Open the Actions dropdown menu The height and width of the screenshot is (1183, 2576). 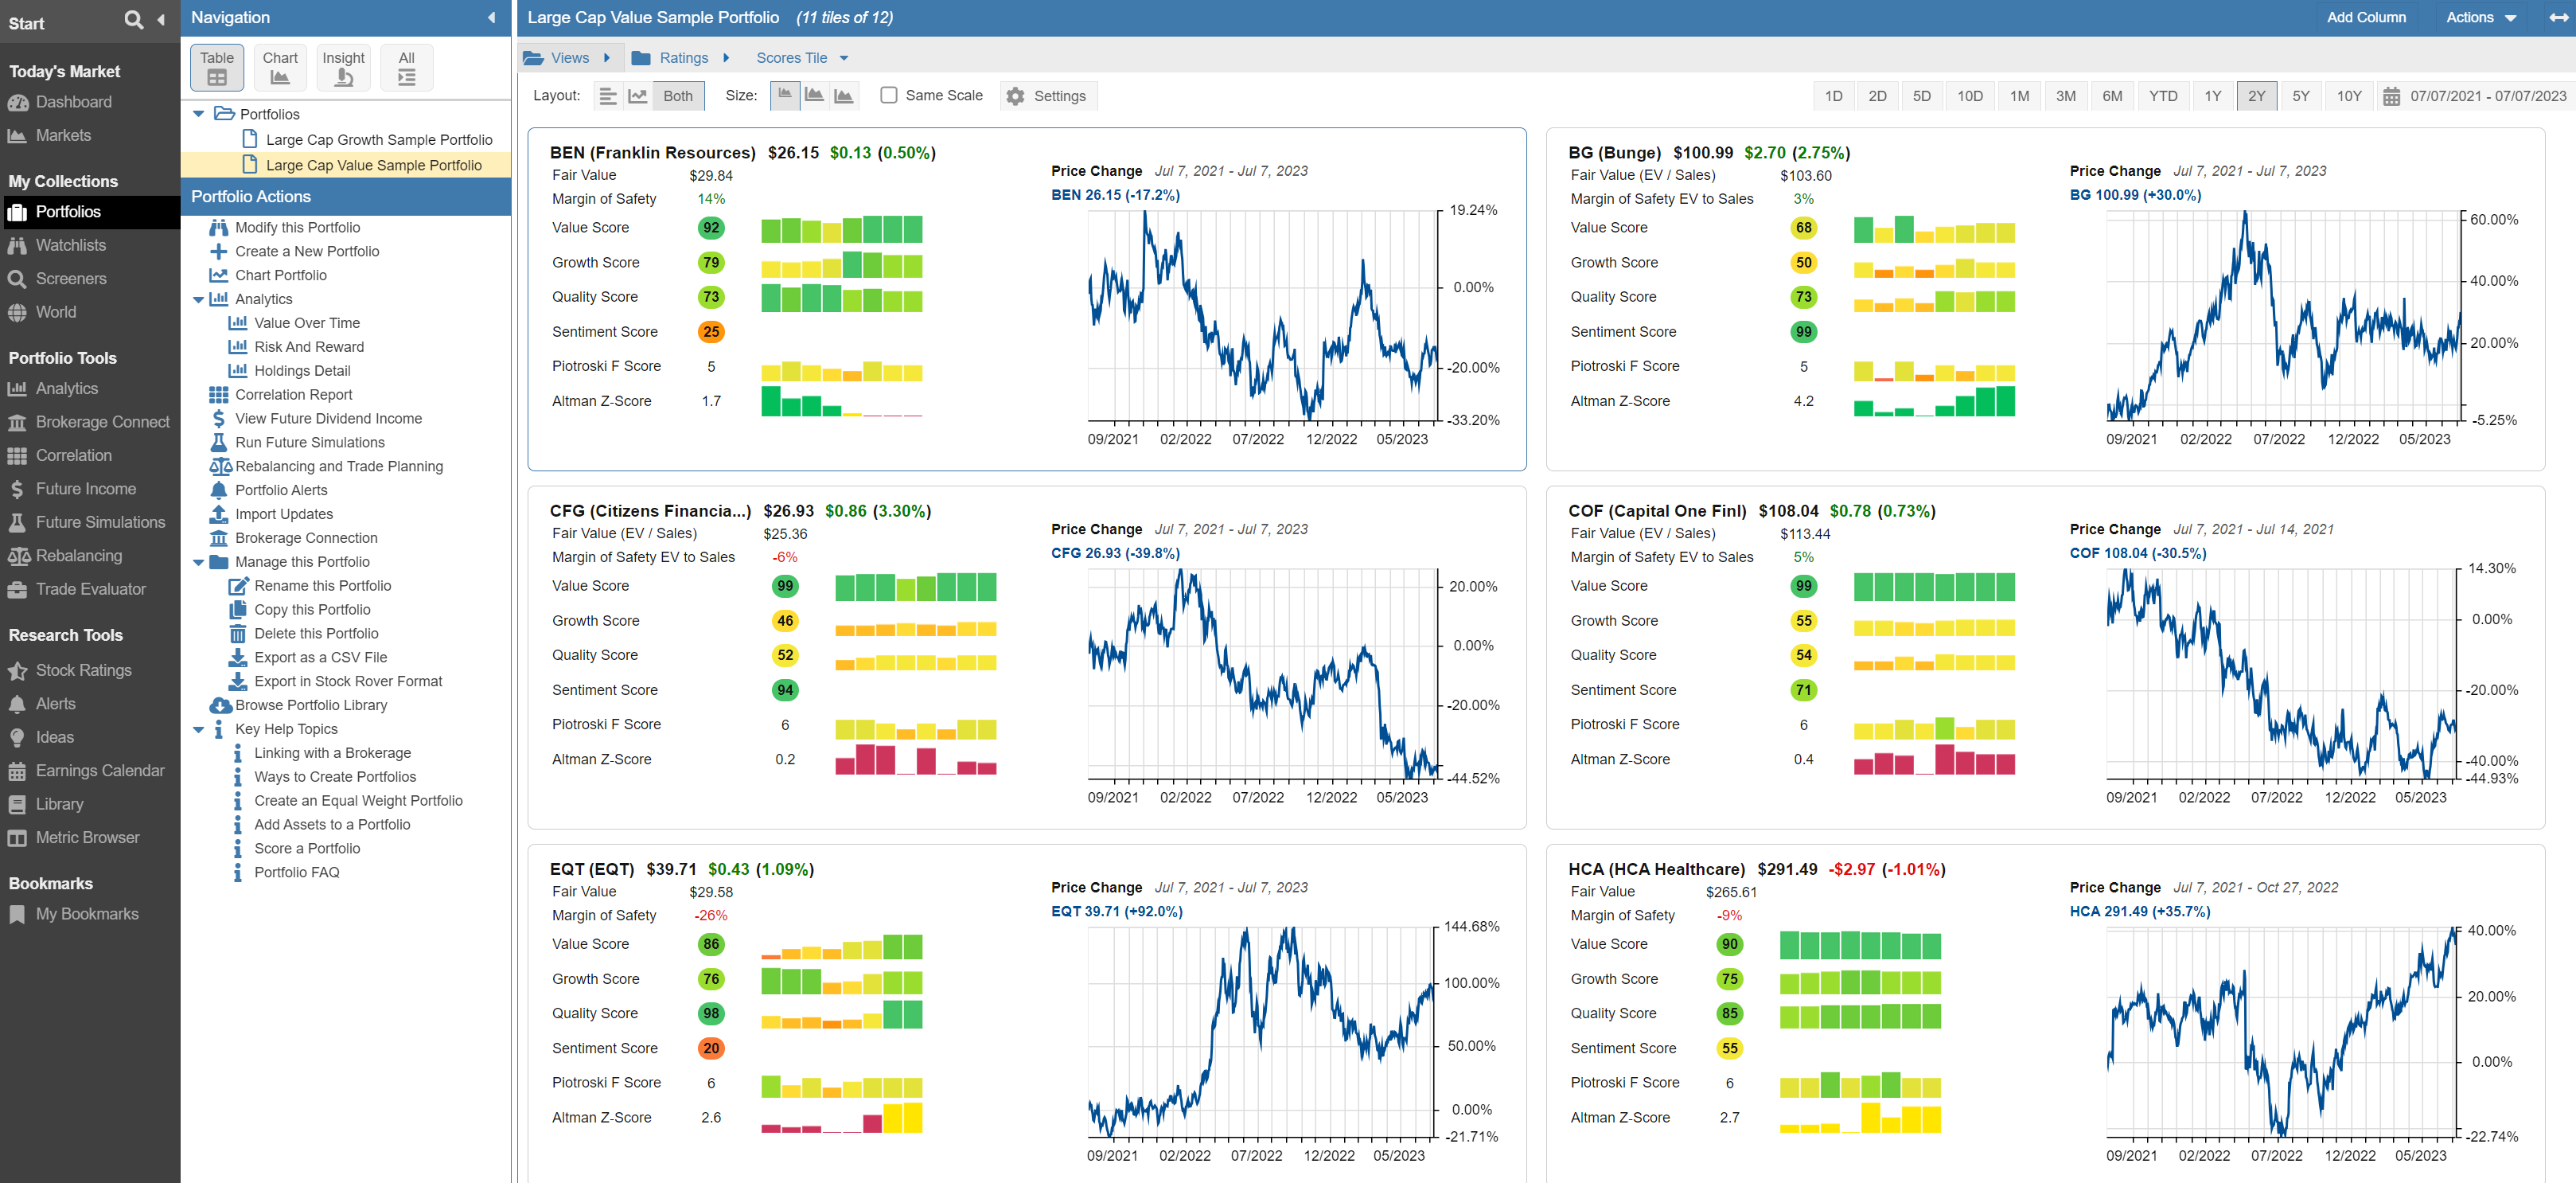2480,17
